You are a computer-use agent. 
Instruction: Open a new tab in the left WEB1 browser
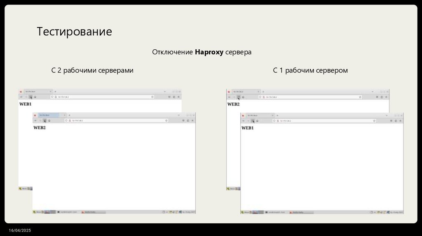point(56,92)
